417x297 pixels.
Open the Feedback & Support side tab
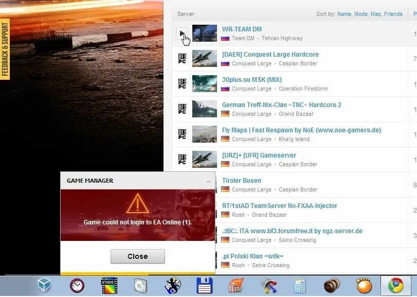pyautogui.click(x=5, y=49)
